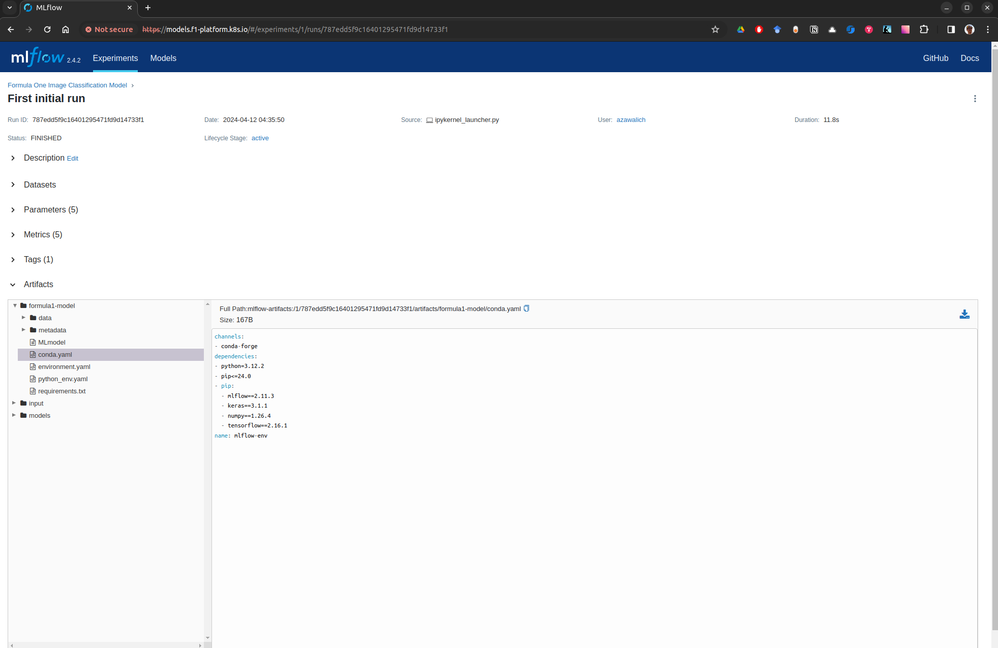
Task: Expand the Metrics section showing 5 items
Action: 13,234
